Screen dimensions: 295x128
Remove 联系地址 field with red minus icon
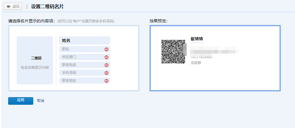(x=106, y=81)
